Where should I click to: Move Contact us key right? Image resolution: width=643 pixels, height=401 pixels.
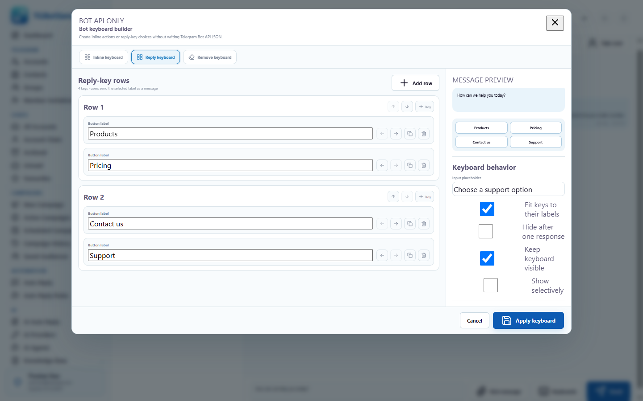(x=396, y=224)
